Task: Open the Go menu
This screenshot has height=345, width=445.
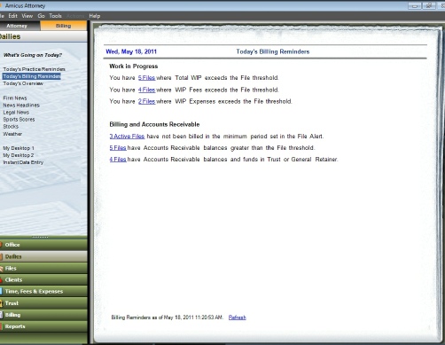Action: coord(41,16)
